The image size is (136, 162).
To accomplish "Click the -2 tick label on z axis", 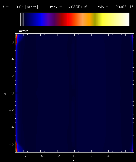I will coord(11,110).
